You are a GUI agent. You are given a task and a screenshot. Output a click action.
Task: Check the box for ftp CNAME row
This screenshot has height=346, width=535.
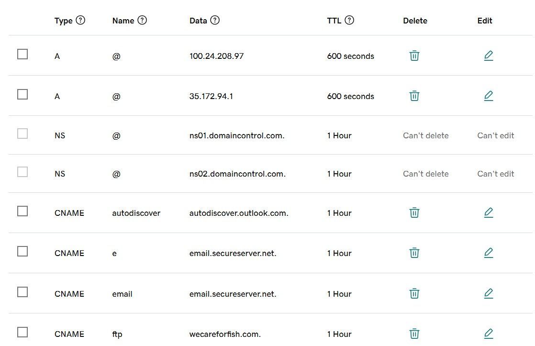point(22,332)
